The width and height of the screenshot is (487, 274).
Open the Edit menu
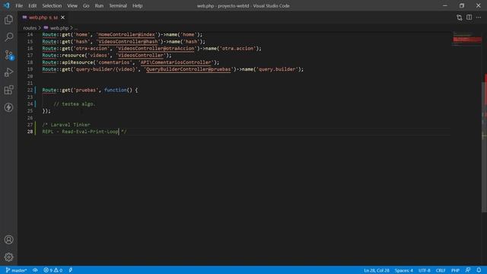[32, 5]
